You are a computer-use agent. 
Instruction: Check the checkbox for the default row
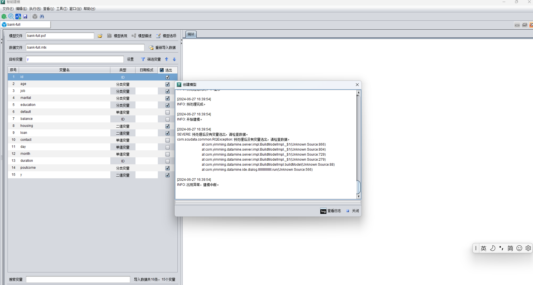click(x=168, y=112)
